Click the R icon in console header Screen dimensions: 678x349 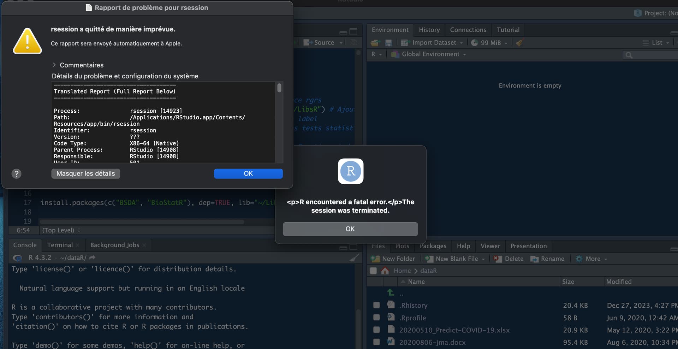[x=17, y=258]
